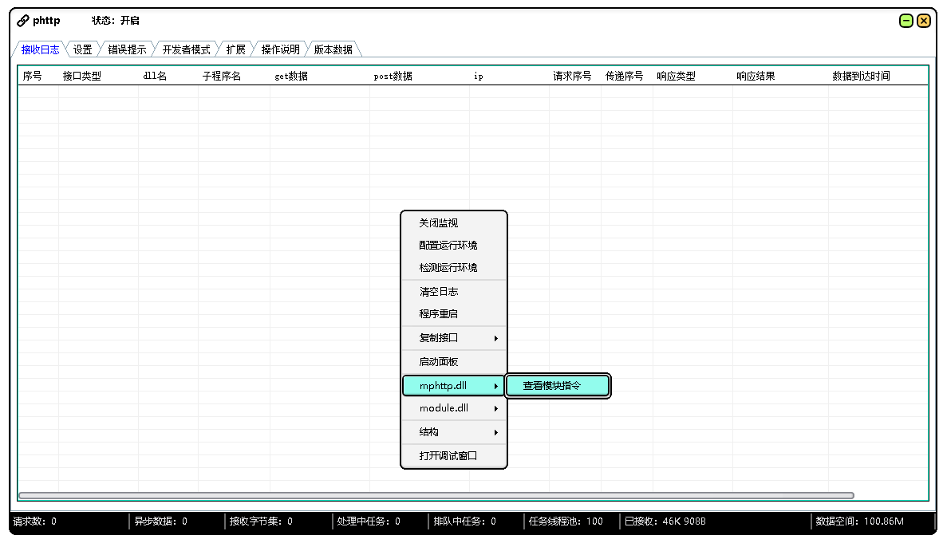Switch to the 错误提示 tab
The height and width of the screenshot is (543, 943).
[x=128, y=49]
